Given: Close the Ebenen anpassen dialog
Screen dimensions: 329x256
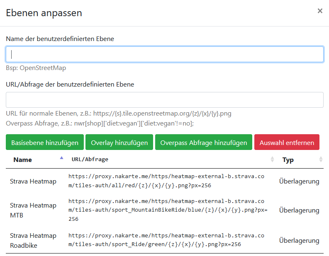Looking at the screenshot, I should click(x=320, y=11).
